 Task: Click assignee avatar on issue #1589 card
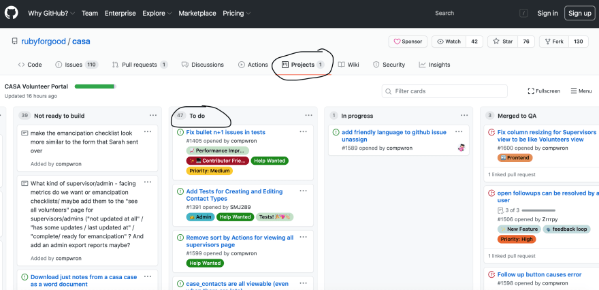[x=461, y=148]
